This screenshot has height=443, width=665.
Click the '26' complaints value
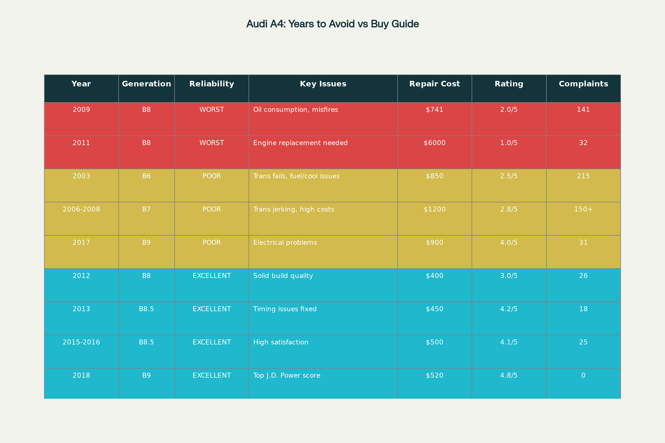pos(584,276)
